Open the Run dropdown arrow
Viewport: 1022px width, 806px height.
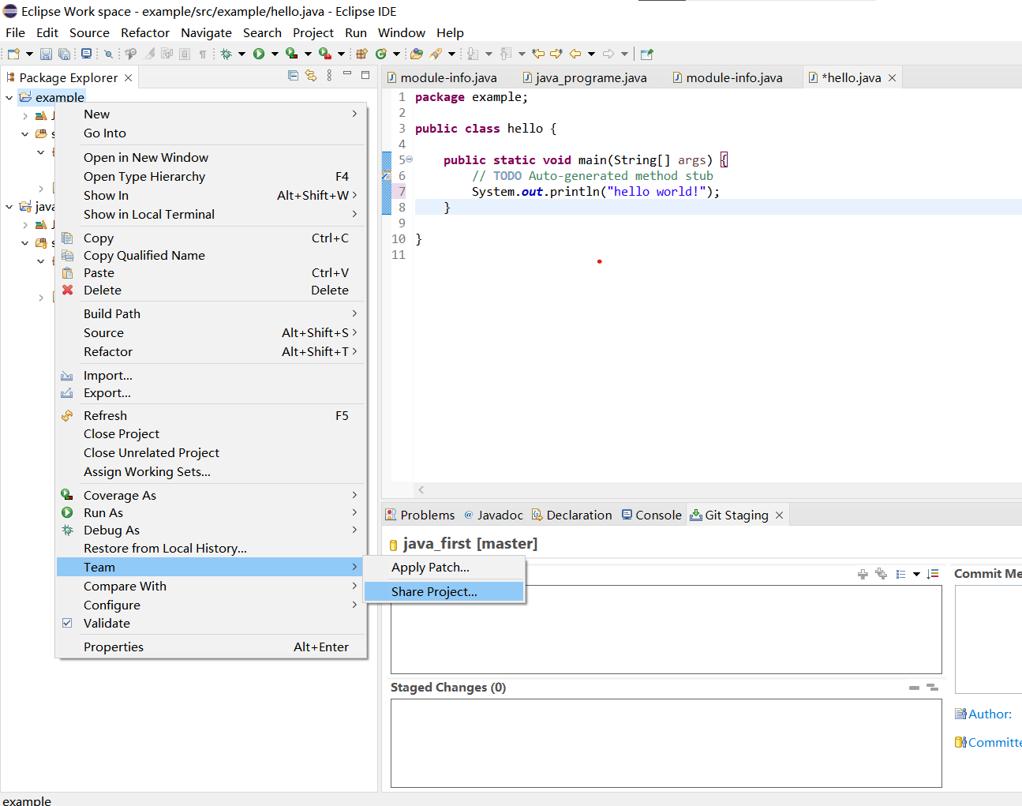275,54
